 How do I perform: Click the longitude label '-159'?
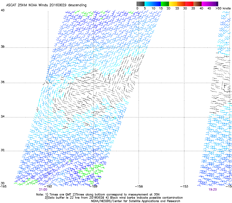point(93,186)
